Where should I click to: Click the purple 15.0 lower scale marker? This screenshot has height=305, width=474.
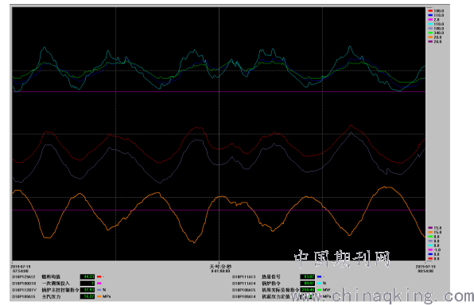coord(435,228)
